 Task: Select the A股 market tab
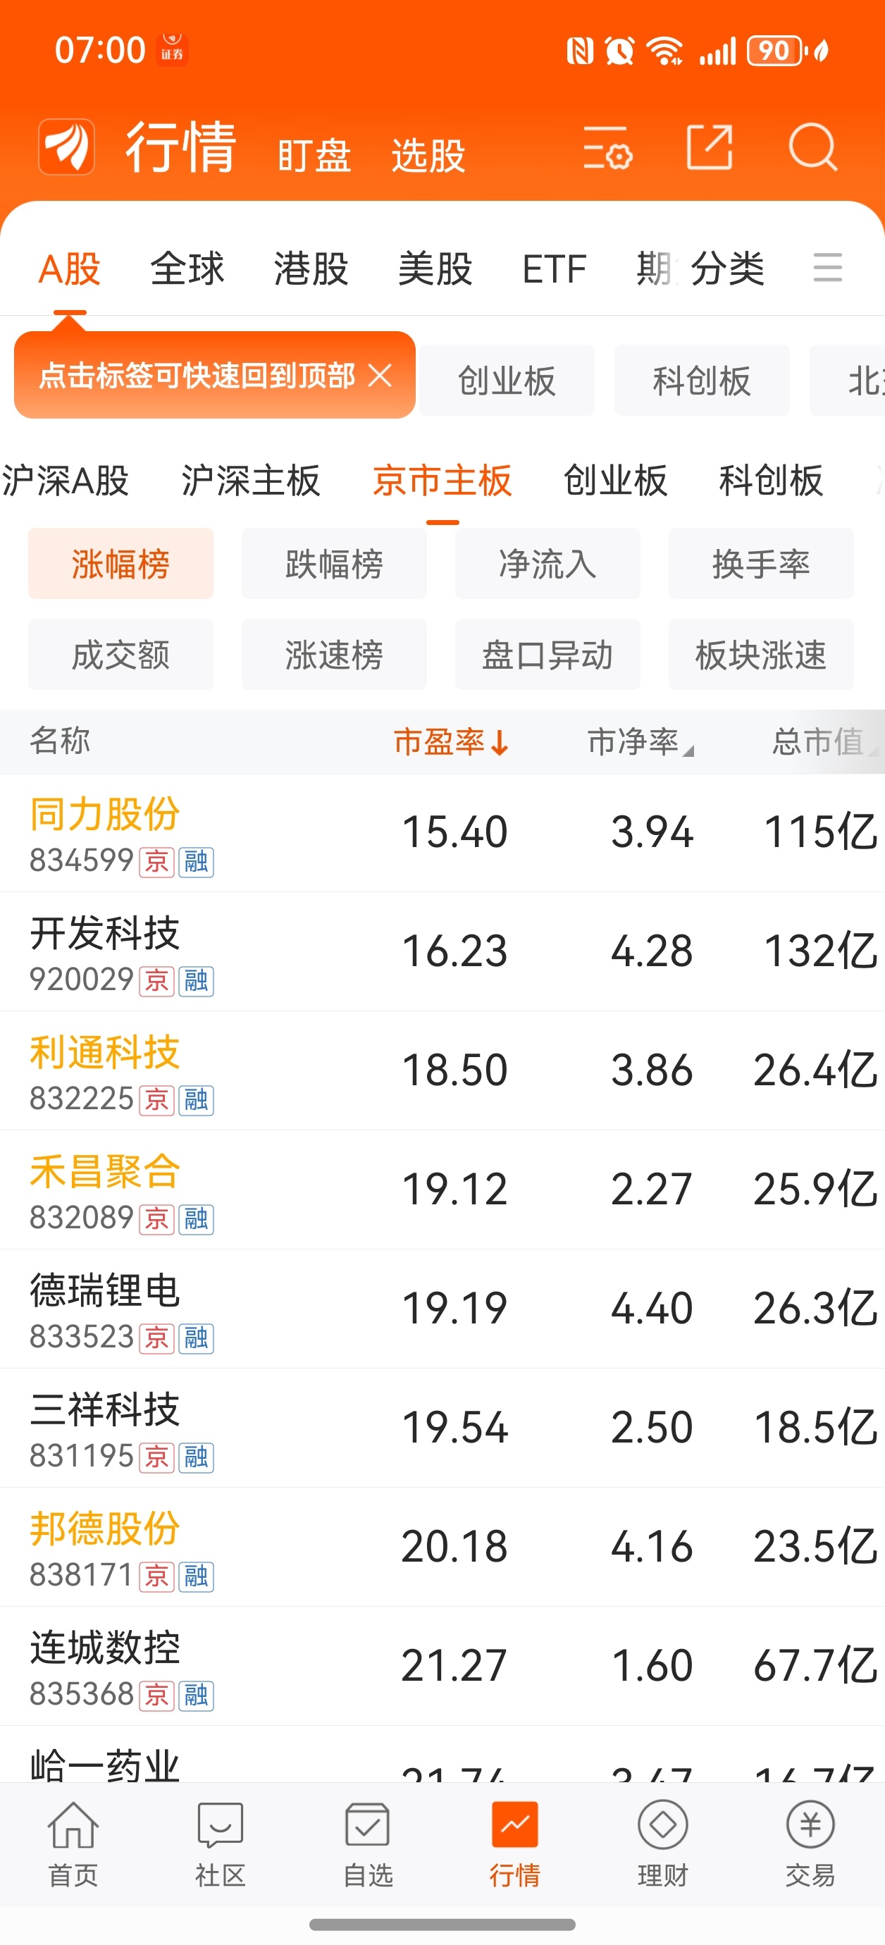[70, 268]
